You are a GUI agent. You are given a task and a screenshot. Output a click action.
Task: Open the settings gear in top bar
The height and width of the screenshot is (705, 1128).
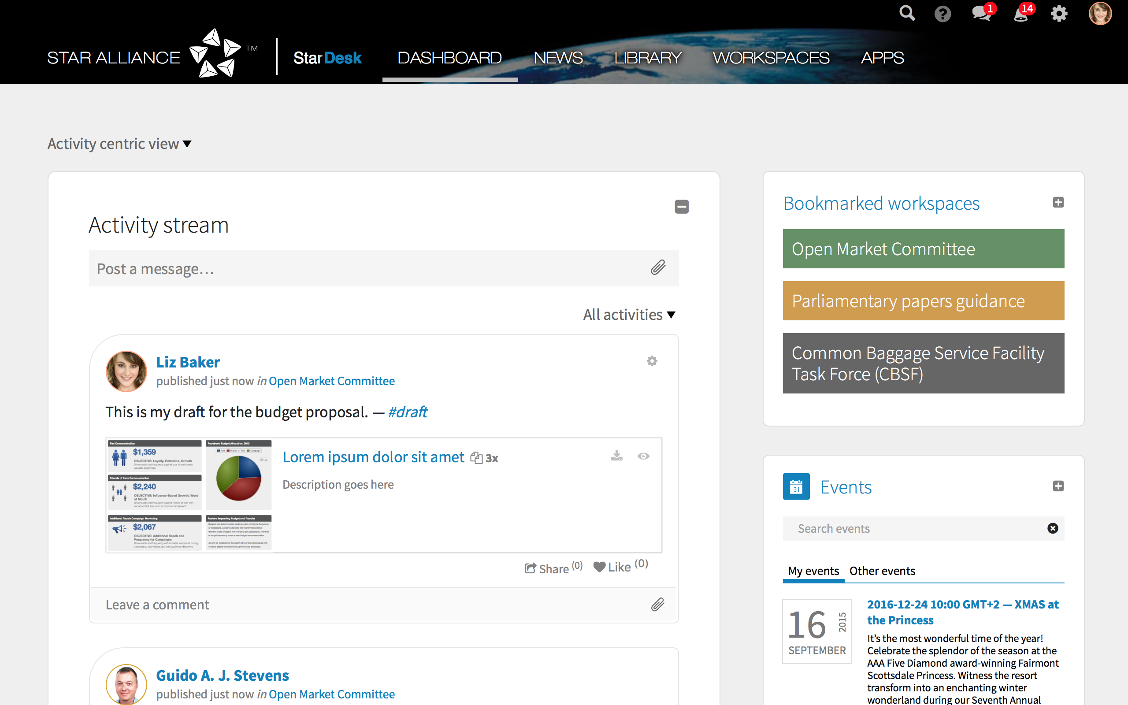tap(1058, 14)
